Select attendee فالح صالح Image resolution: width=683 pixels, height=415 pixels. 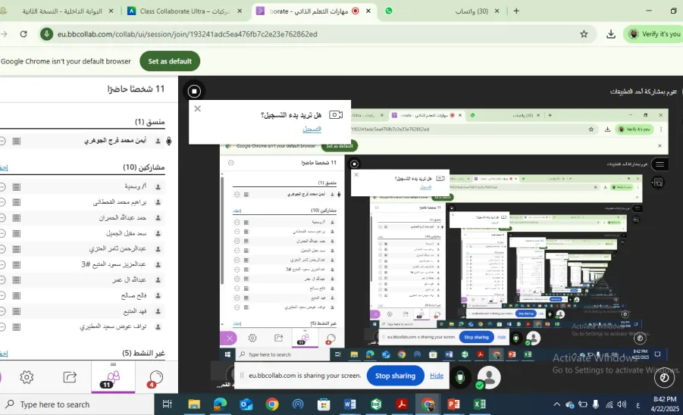tap(133, 295)
